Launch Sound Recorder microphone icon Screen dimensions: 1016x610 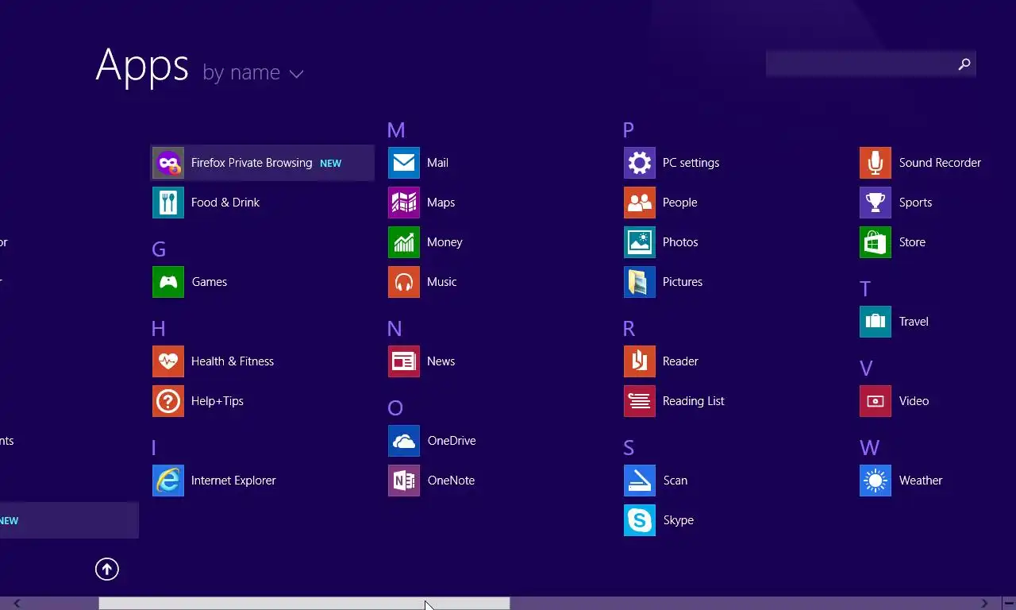pos(876,163)
